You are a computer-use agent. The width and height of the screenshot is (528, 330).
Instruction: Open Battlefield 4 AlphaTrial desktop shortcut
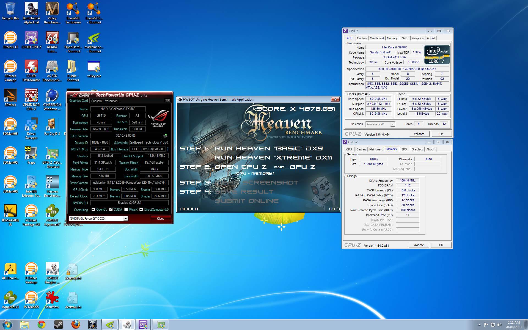(x=31, y=13)
